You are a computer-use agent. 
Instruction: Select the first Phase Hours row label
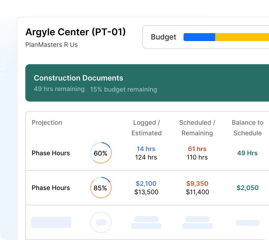(51, 153)
